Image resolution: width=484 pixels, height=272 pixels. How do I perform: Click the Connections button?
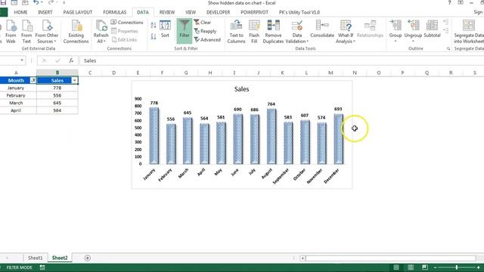click(127, 23)
